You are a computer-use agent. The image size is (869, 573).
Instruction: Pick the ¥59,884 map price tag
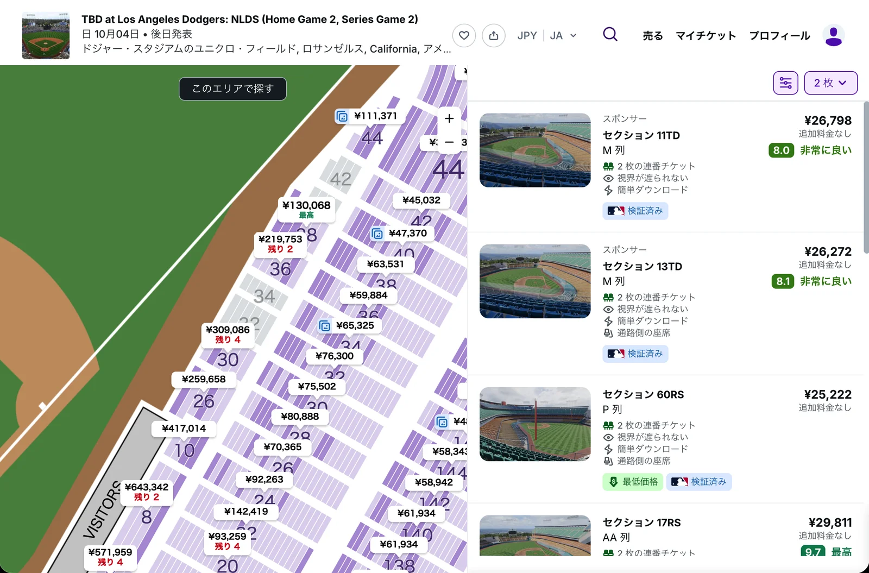click(369, 295)
